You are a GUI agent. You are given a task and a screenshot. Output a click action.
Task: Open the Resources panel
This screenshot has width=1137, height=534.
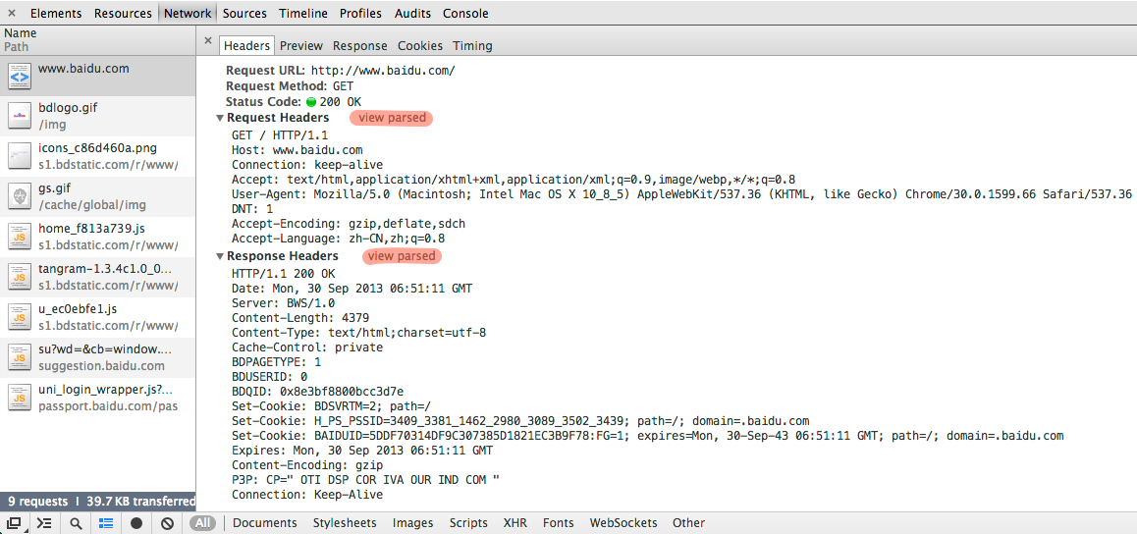tap(124, 13)
